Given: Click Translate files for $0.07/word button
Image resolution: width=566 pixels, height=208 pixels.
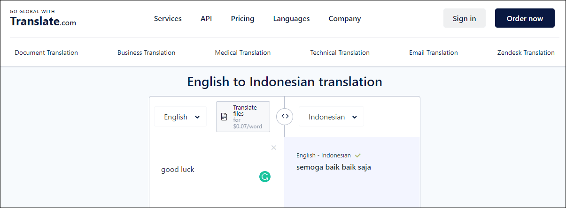Looking at the screenshot, I should click(243, 117).
